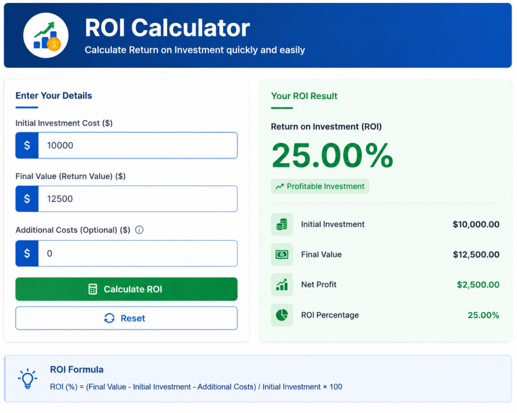Focus the Final Value input field
Screen dimensions: 517x413
pyautogui.click(x=138, y=199)
